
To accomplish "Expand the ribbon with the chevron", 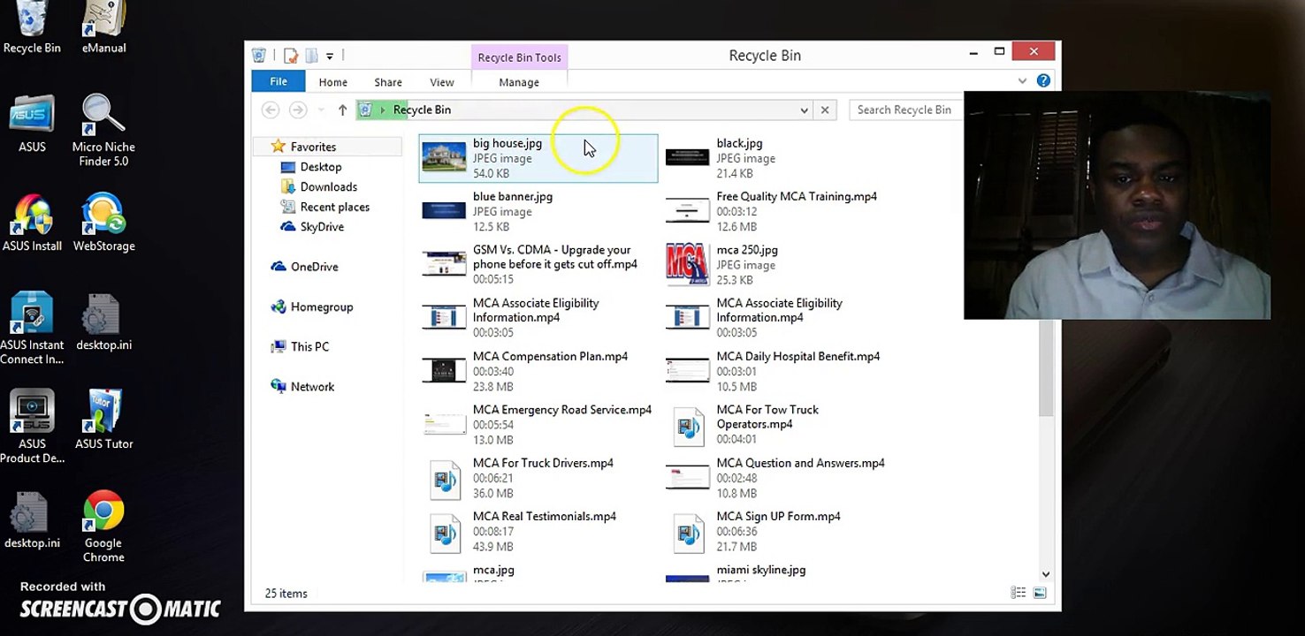I will point(1022,80).
